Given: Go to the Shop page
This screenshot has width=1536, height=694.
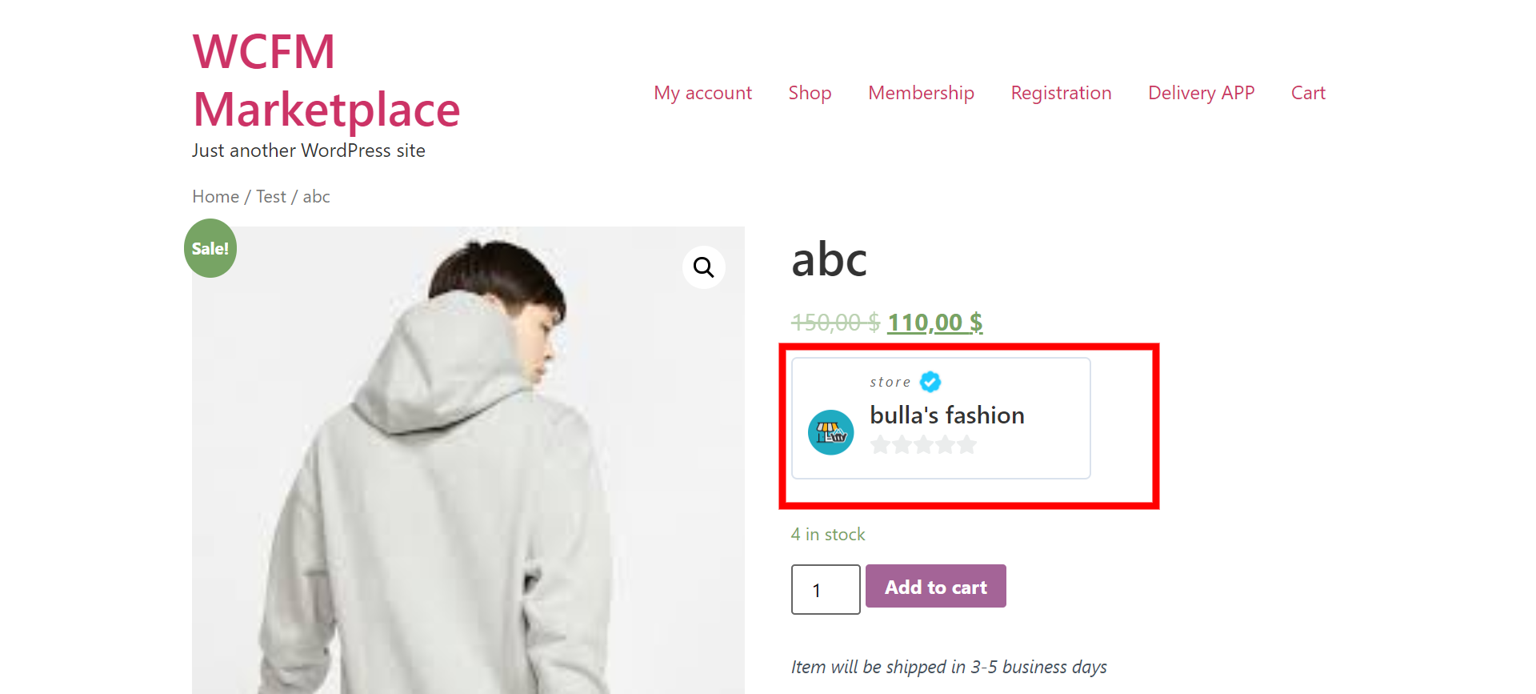Looking at the screenshot, I should pos(810,93).
